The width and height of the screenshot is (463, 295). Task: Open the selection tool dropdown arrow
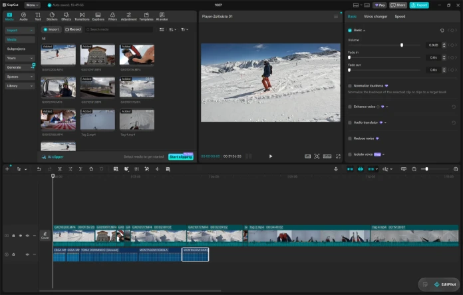[x=26, y=169]
